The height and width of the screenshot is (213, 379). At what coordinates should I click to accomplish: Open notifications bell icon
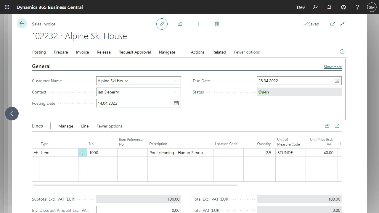[329, 7]
